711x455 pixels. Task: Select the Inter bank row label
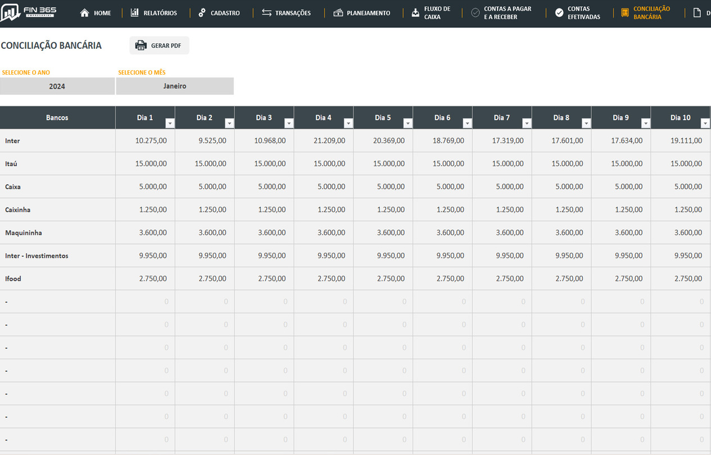[x=12, y=141]
